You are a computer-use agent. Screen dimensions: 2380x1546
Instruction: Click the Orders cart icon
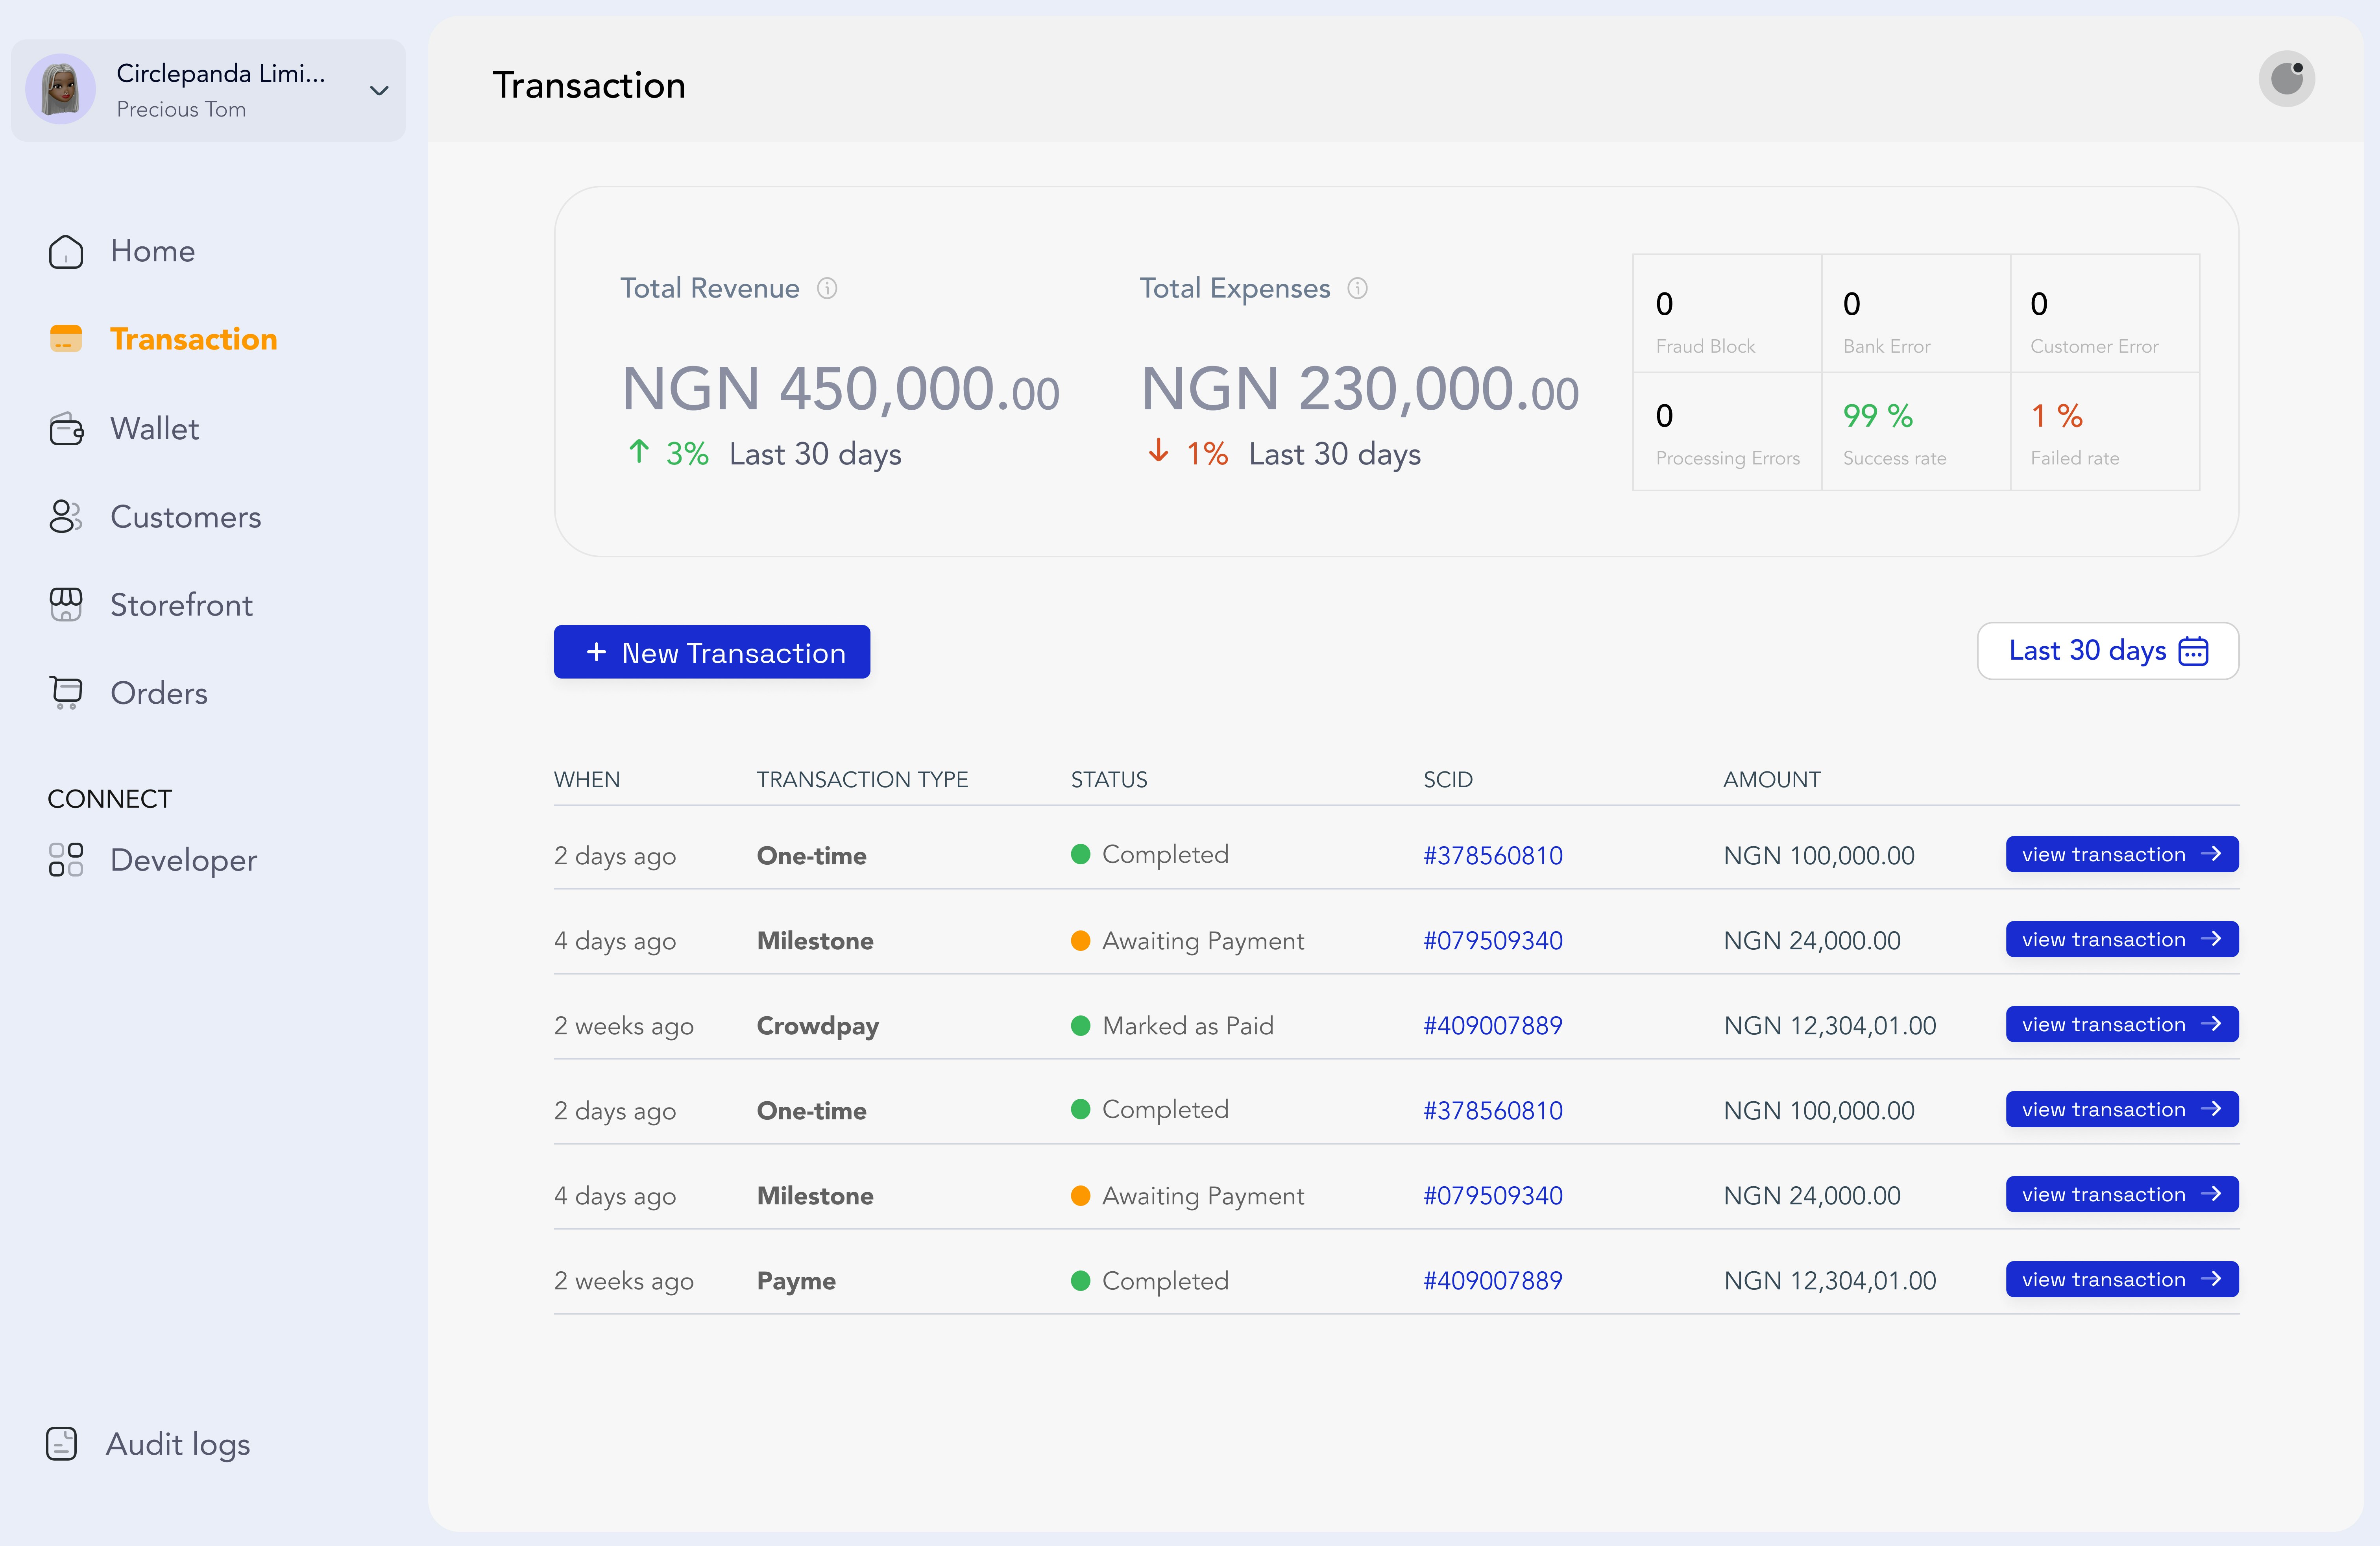pos(66,692)
